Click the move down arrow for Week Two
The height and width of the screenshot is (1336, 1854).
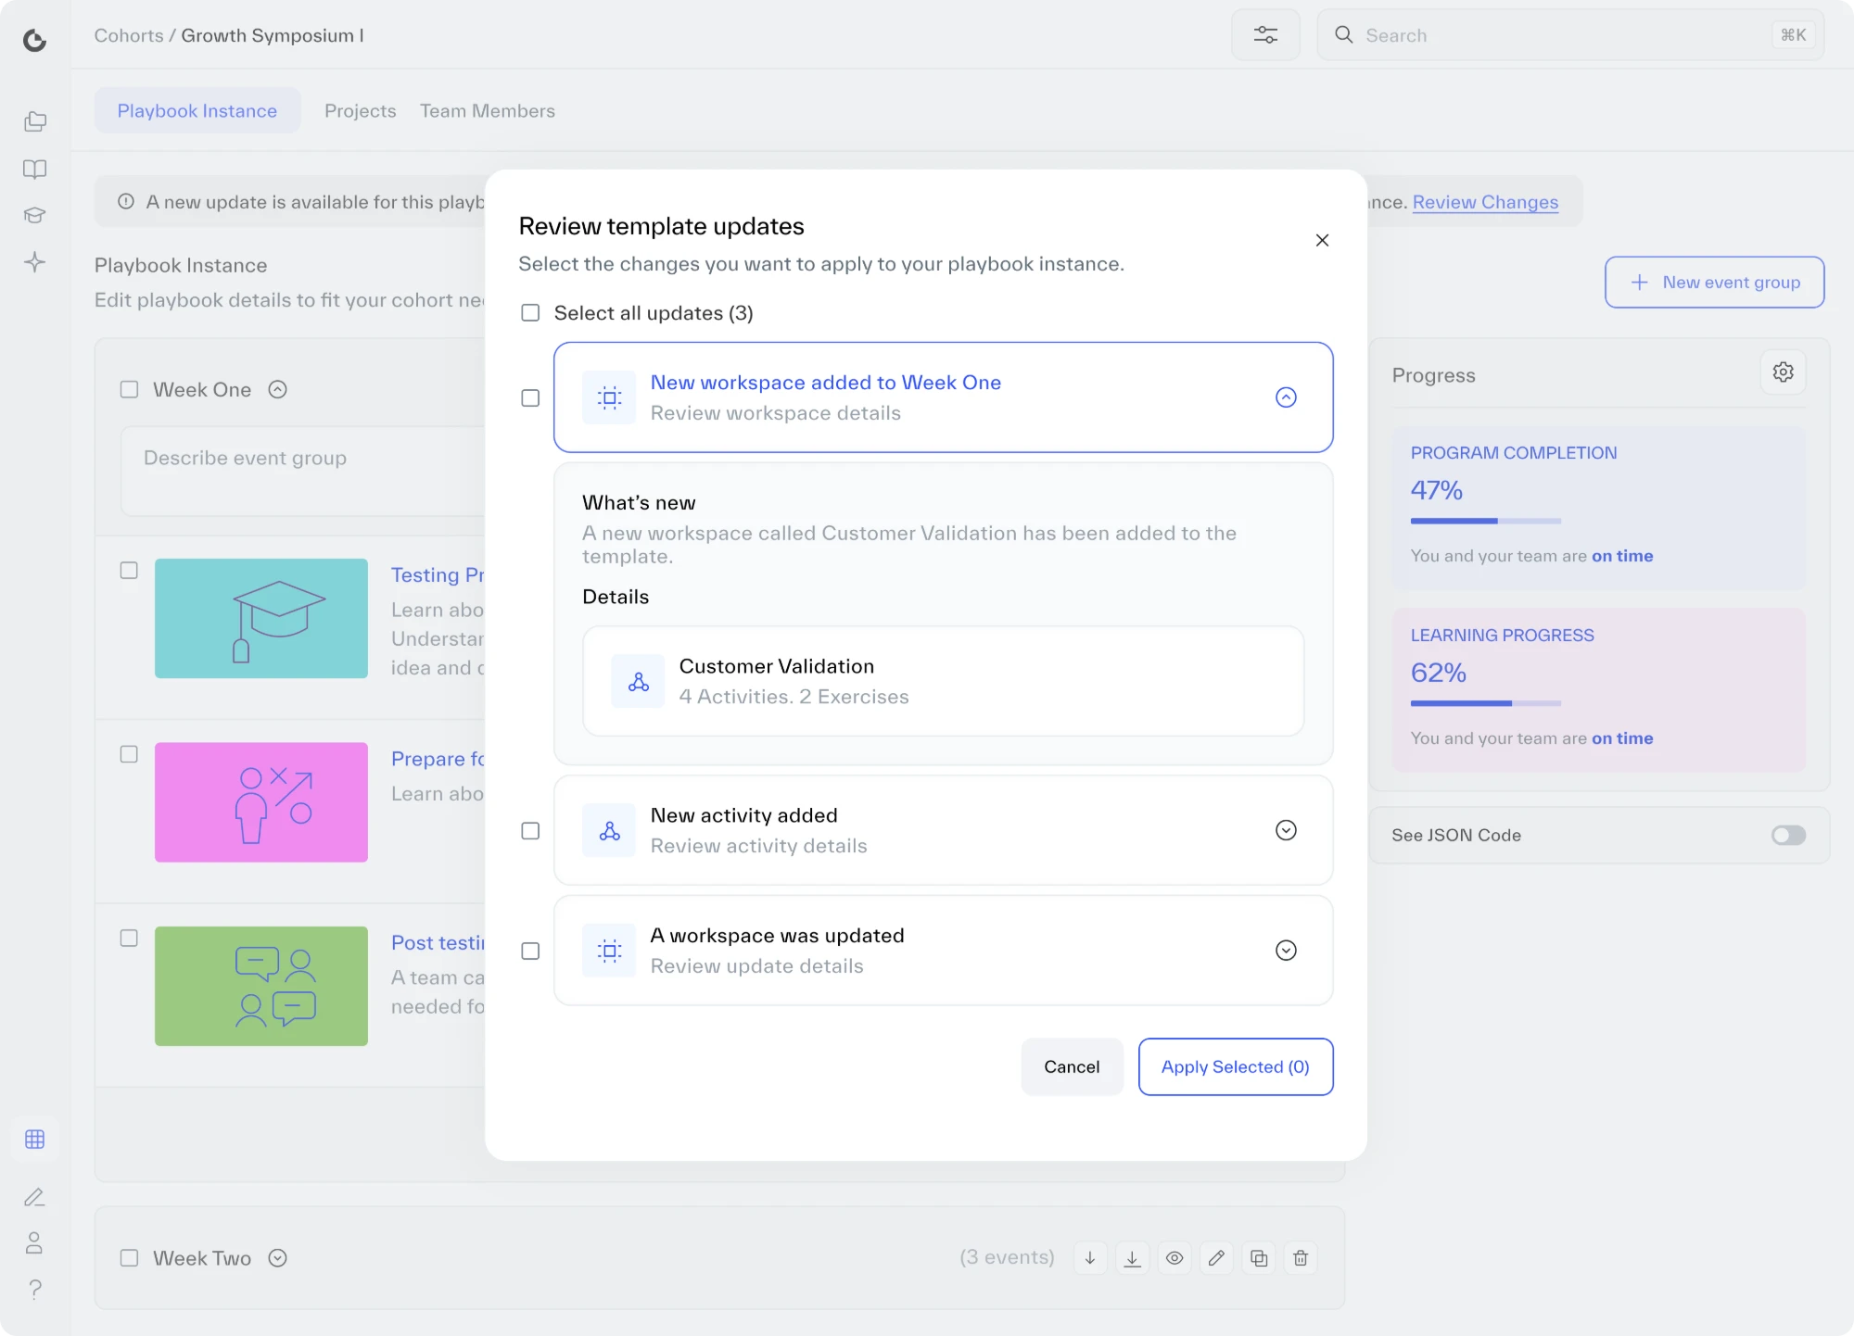[x=1090, y=1258]
